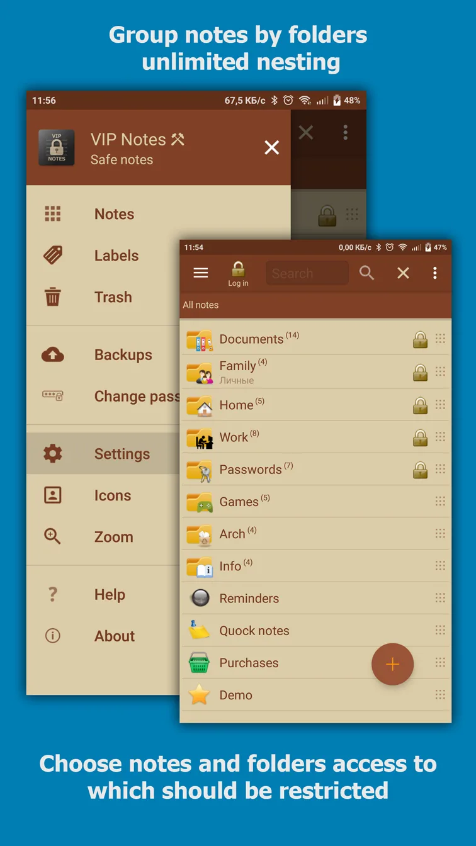Close the VIP Notes side drawer
The image size is (476, 846).
[x=271, y=148]
